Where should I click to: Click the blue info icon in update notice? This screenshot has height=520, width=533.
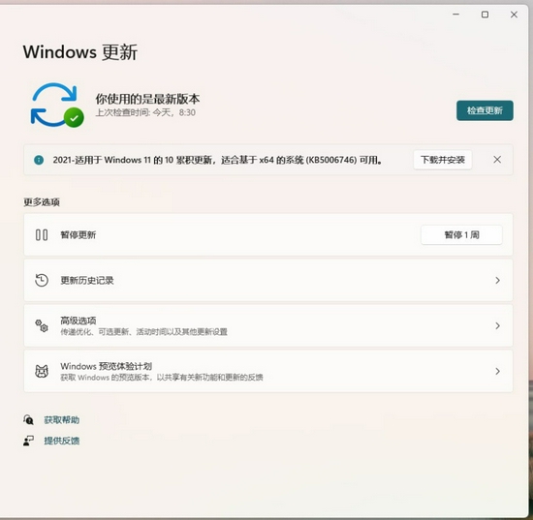click(x=39, y=160)
